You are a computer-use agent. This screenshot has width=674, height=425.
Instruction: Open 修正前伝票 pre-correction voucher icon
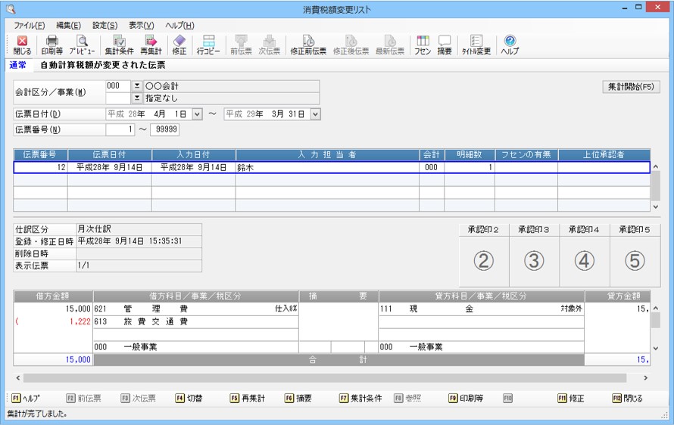[308, 45]
